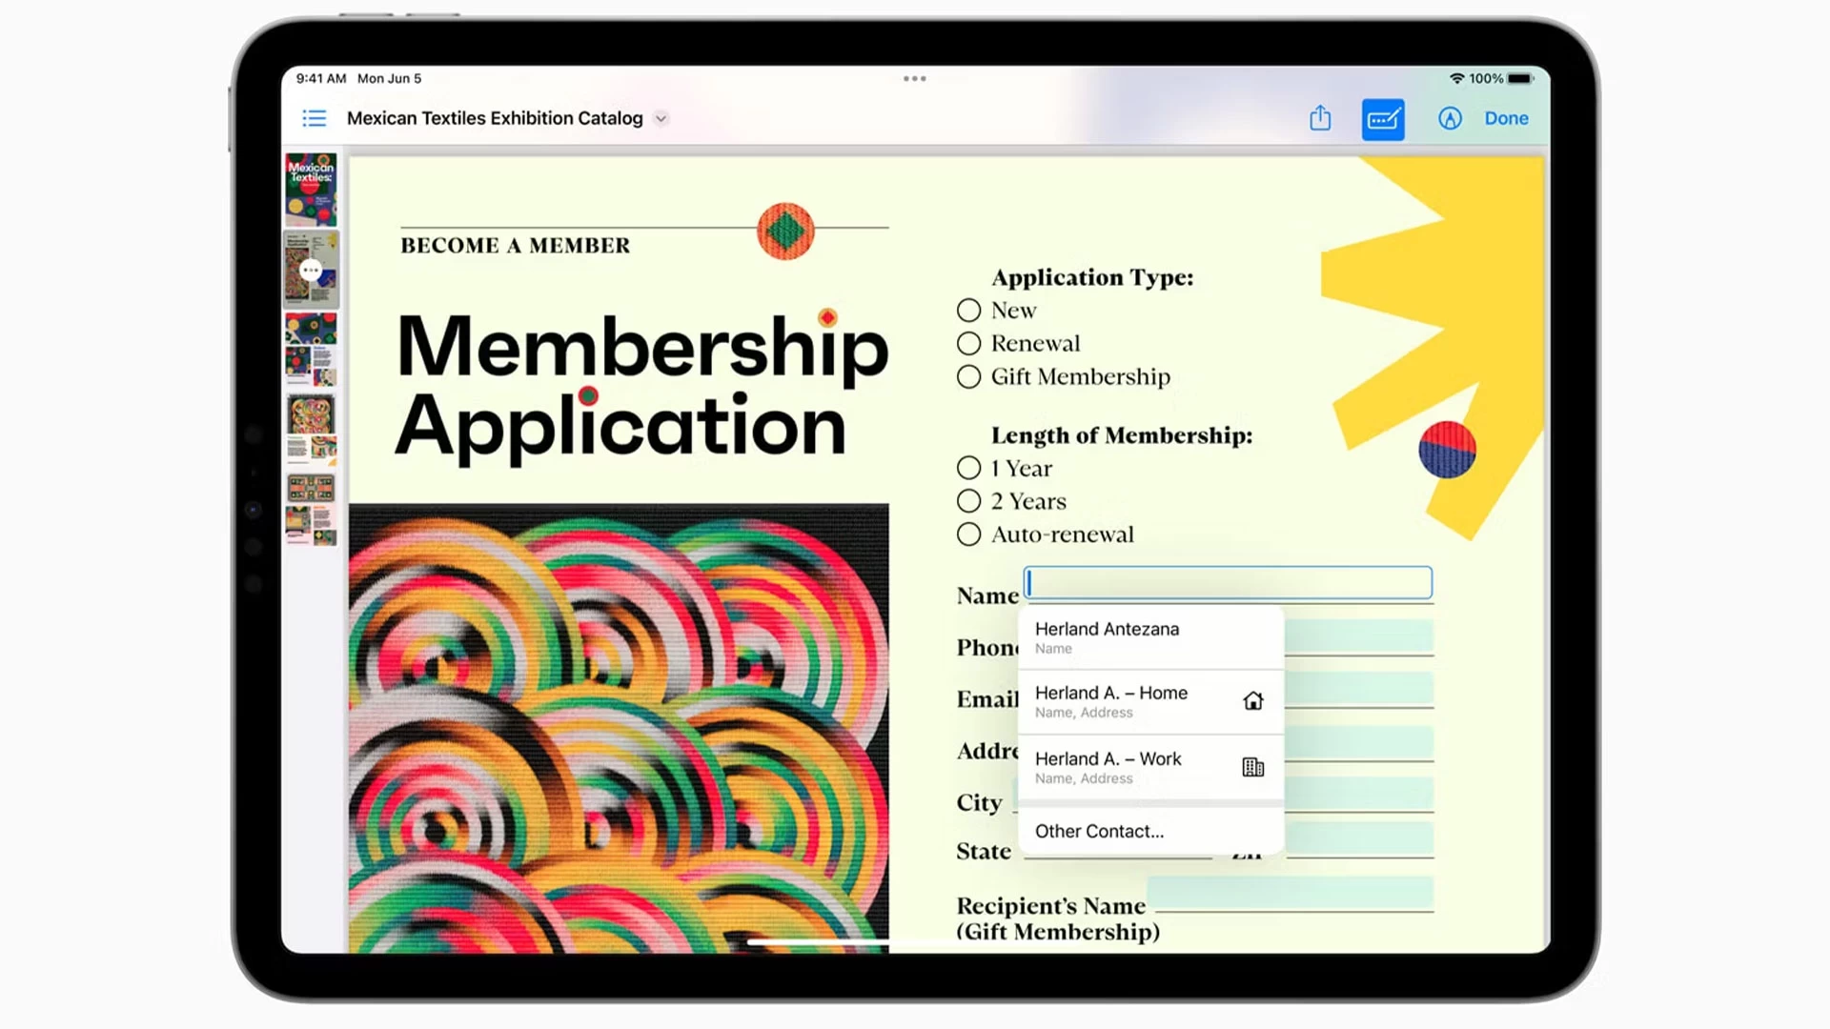Open the Markup pen icon

click(x=1450, y=118)
